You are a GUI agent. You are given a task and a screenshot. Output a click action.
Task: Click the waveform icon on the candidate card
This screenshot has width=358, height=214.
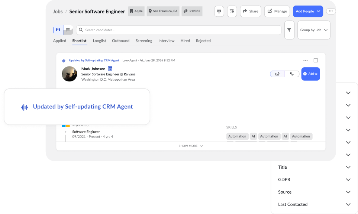click(x=64, y=61)
